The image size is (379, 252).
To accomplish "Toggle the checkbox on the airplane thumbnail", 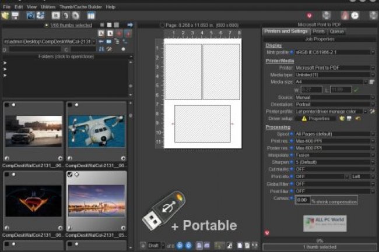I will (x=71, y=105).
